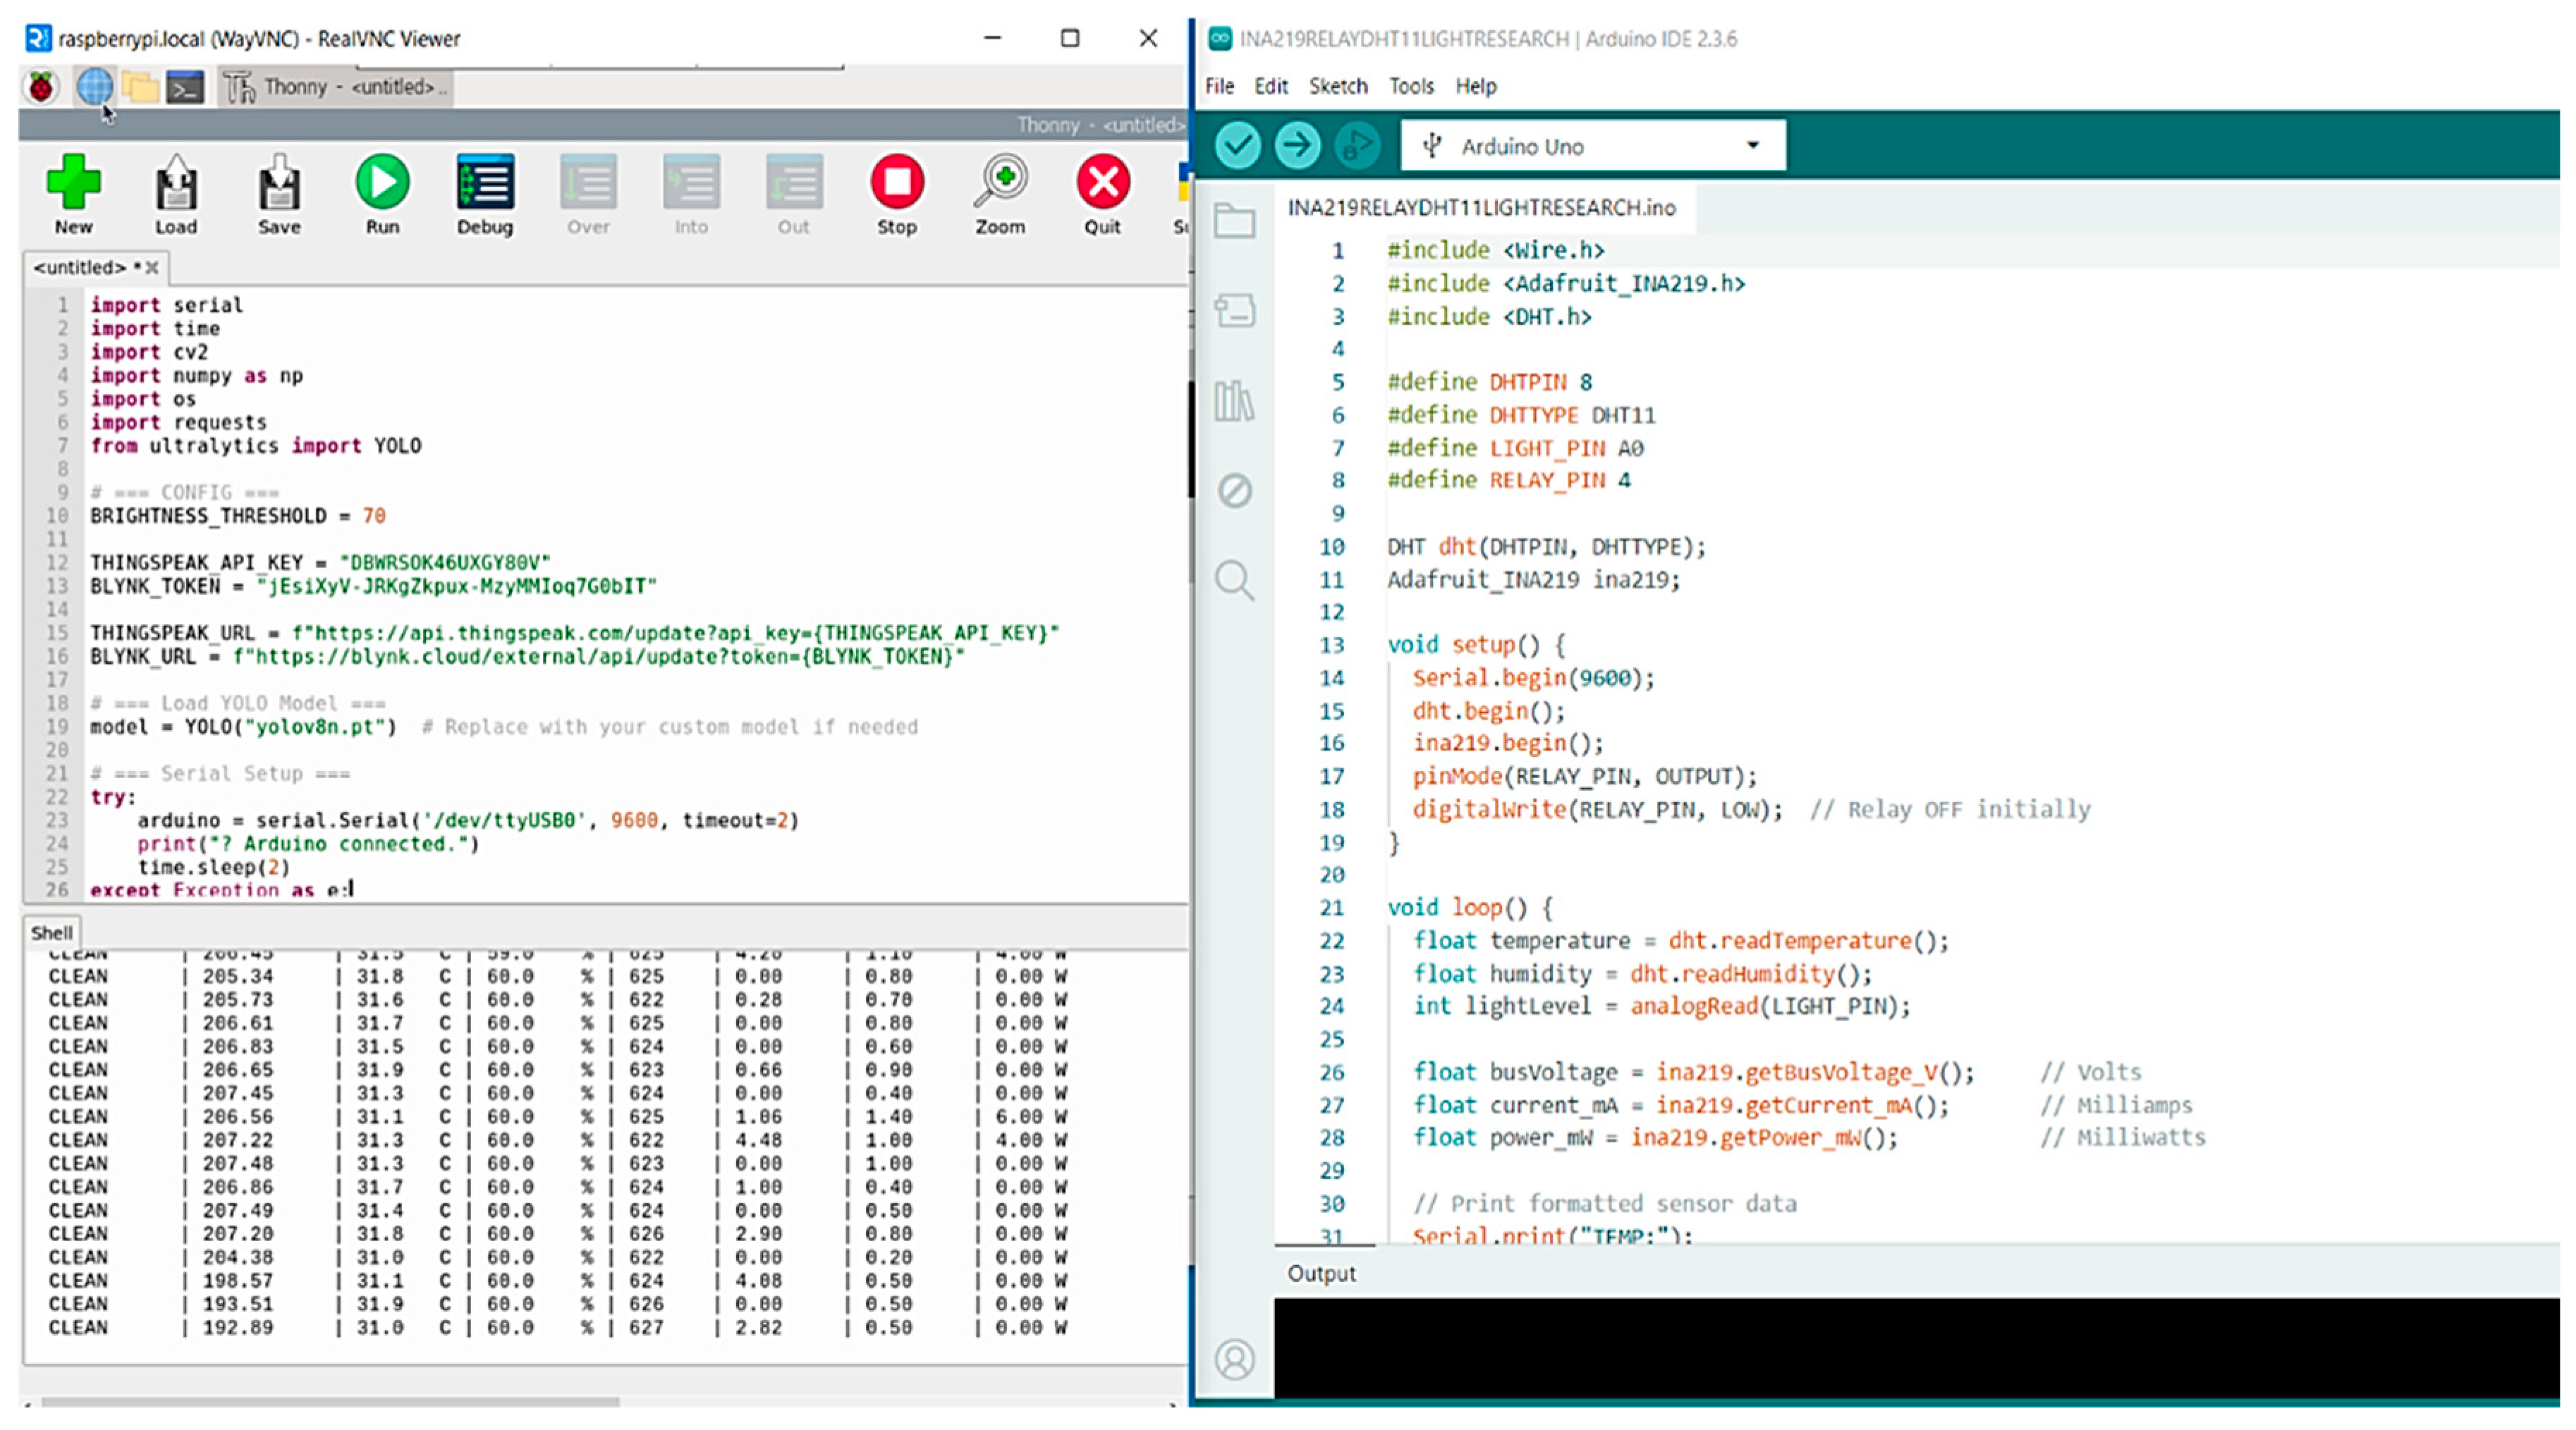Click the Arduino Upload arrow button
This screenshot has width=2576, height=1430.
[1297, 146]
